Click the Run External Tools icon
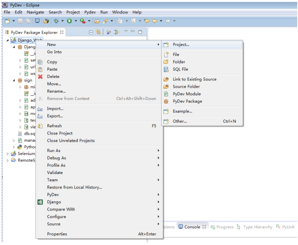Screen dimensions: 298x245 pyautogui.click(x=83, y=21)
